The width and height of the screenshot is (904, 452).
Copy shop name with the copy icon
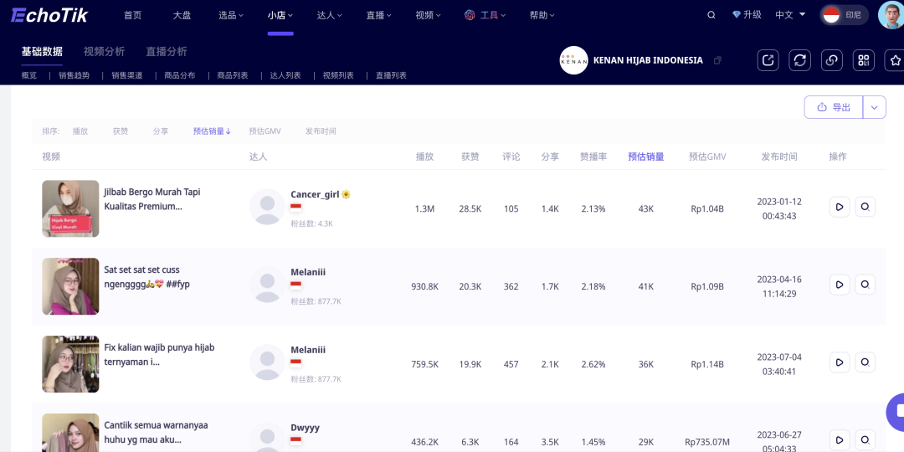717,60
